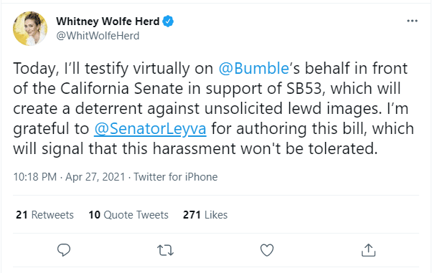Open the @SenatorLeyva mention link

point(150,128)
